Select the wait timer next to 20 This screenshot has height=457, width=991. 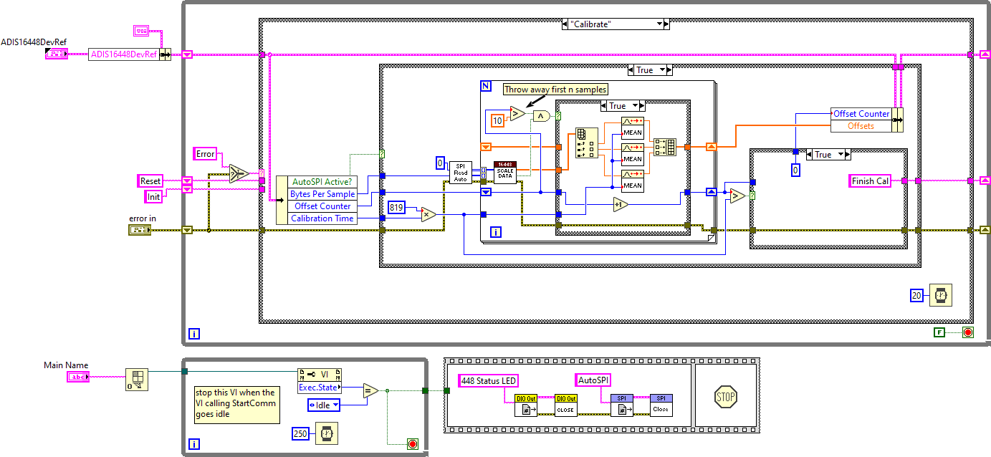[941, 295]
